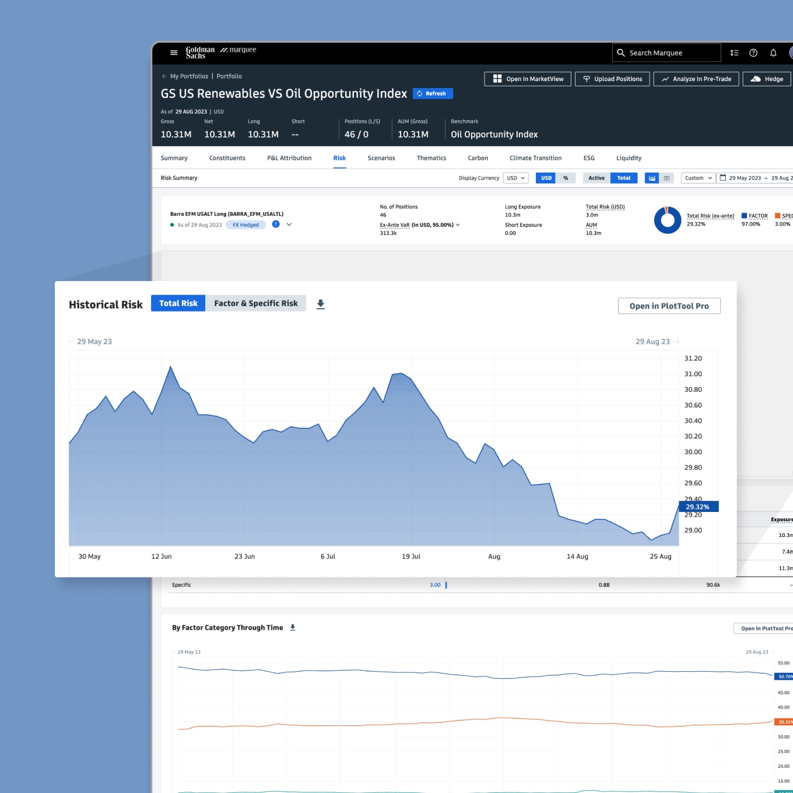Screen dimensions: 793x793
Task: Open the Custom date preset dropdown
Action: pos(698,178)
